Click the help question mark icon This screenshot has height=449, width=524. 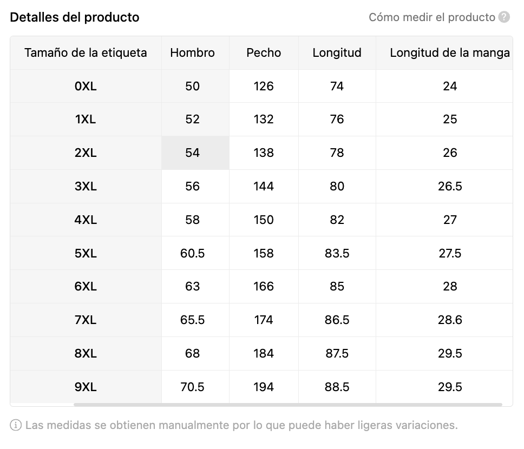tap(504, 17)
